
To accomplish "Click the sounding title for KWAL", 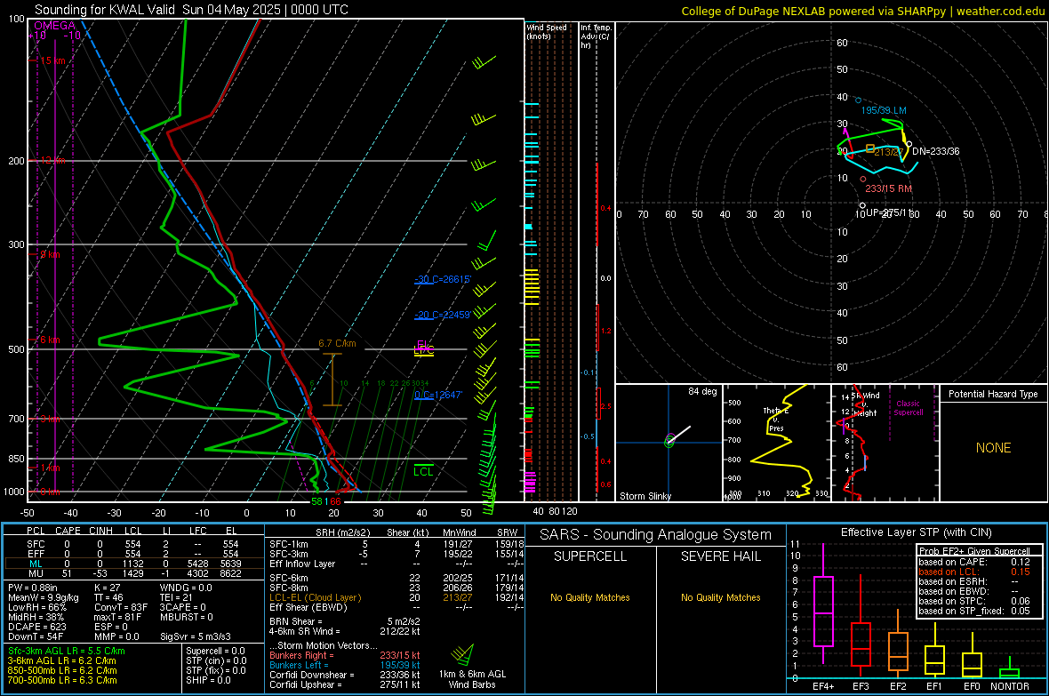I will tap(191, 10).
